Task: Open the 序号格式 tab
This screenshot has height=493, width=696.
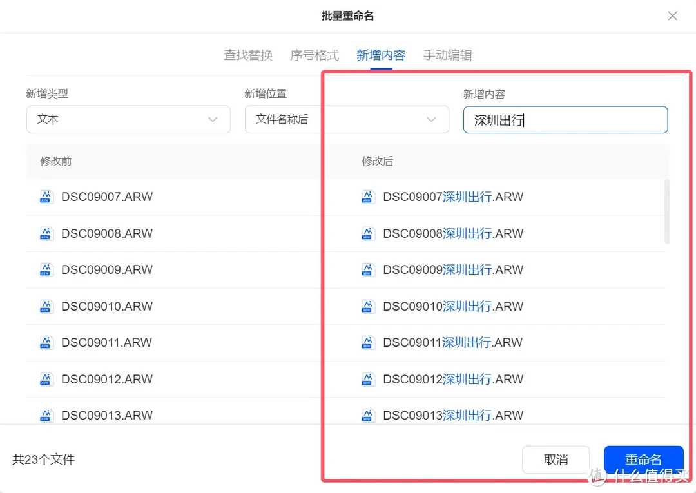Action: [x=314, y=55]
